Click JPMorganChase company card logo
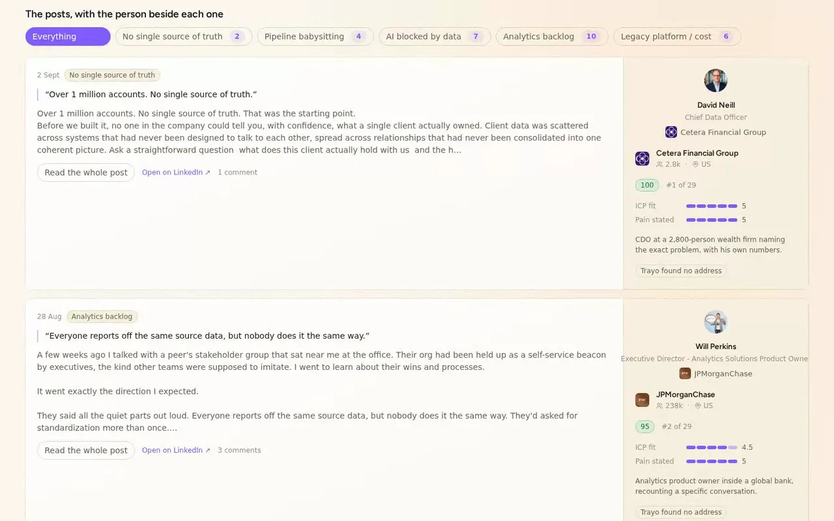The height and width of the screenshot is (521, 834). tap(642, 400)
